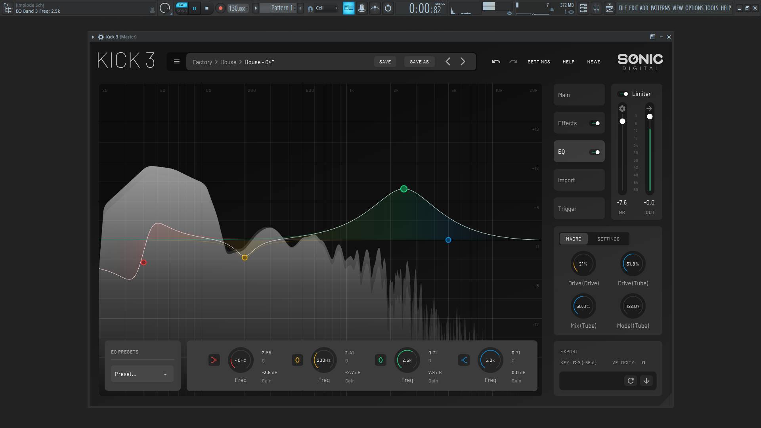
Task: Open the limiter gear settings icon
Action: click(622, 109)
